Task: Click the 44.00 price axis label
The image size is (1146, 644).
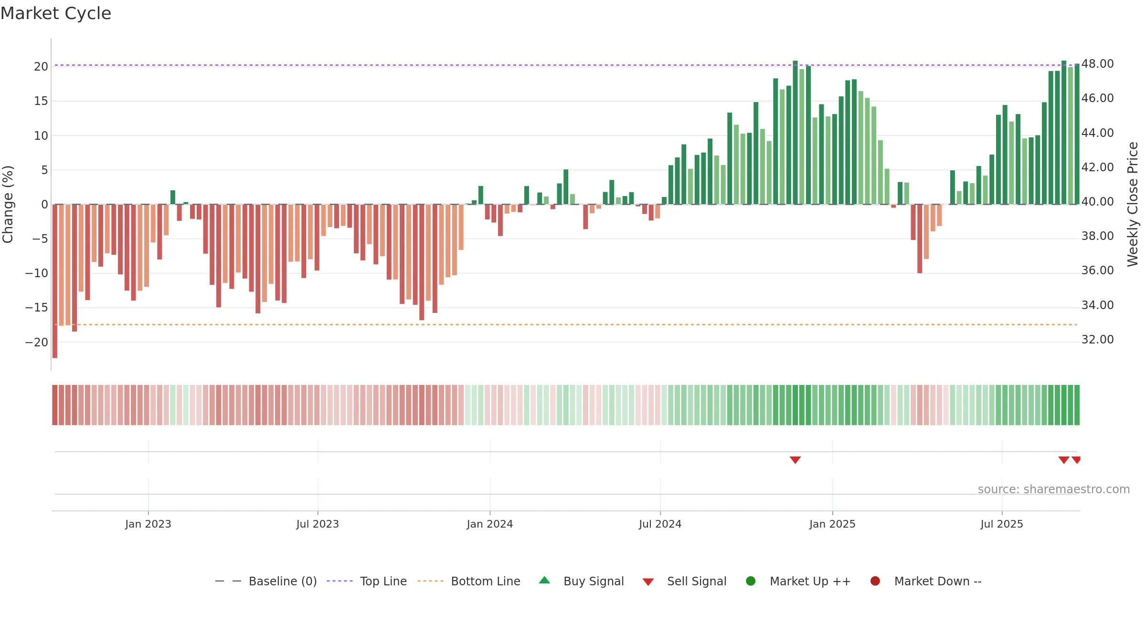Action: 1097,133
